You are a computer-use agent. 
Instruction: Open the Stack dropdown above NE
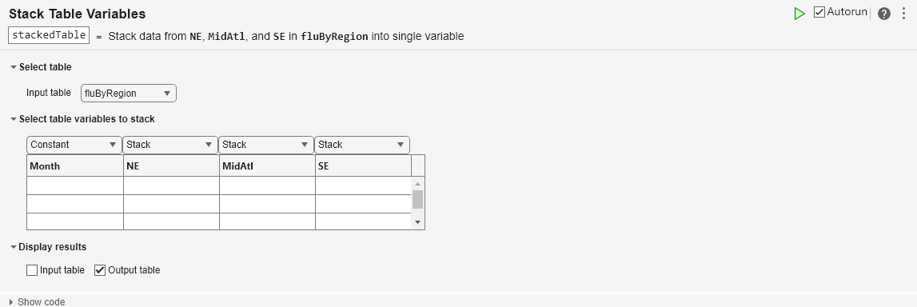pyautogui.click(x=170, y=145)
